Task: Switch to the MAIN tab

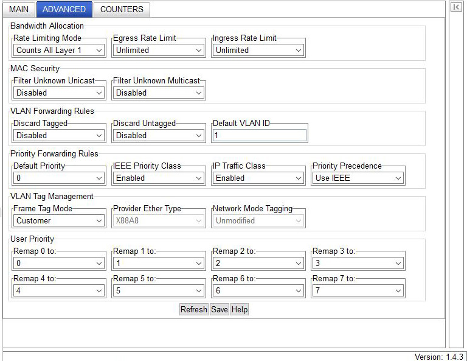Action: [19, 9]
